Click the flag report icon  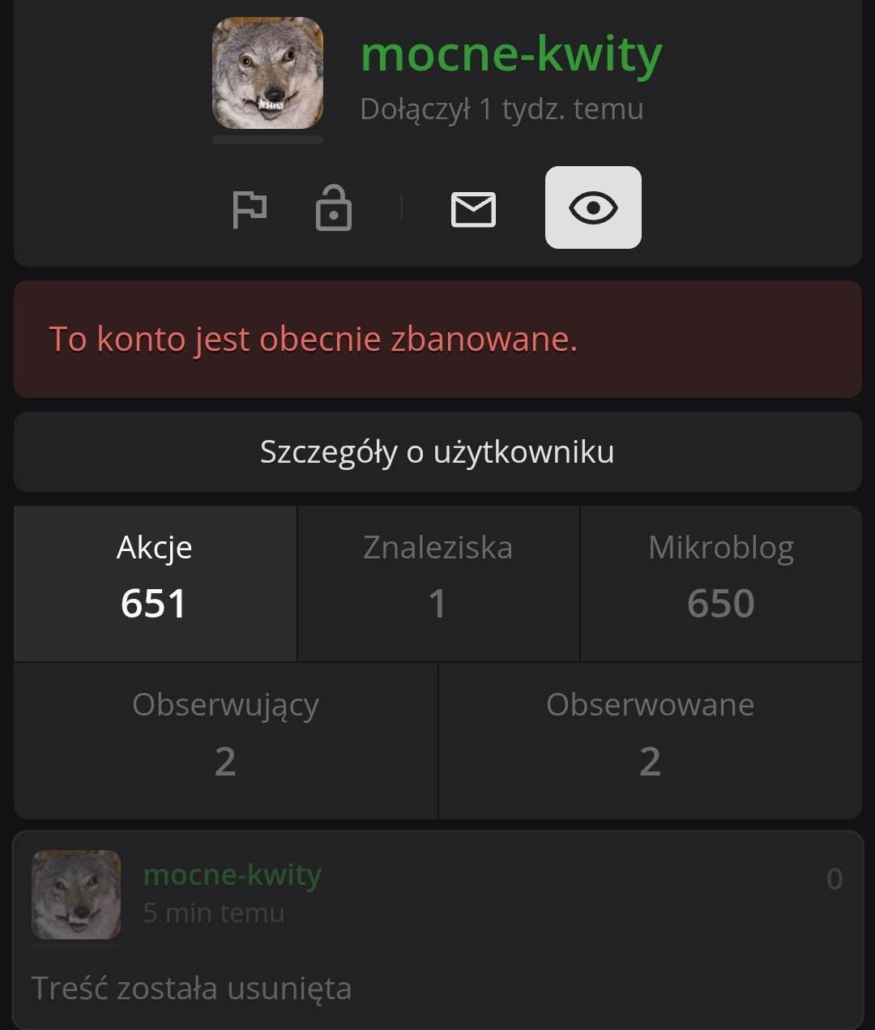tap(249, 209)
